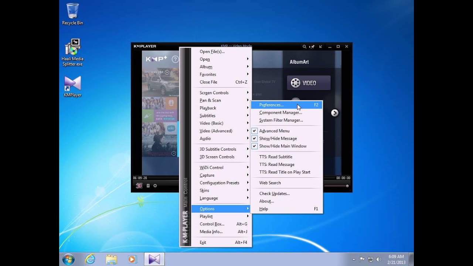Click the KMP+ help question mark icon
Viewport: 473px width, 266px height.
pos(175,59)
